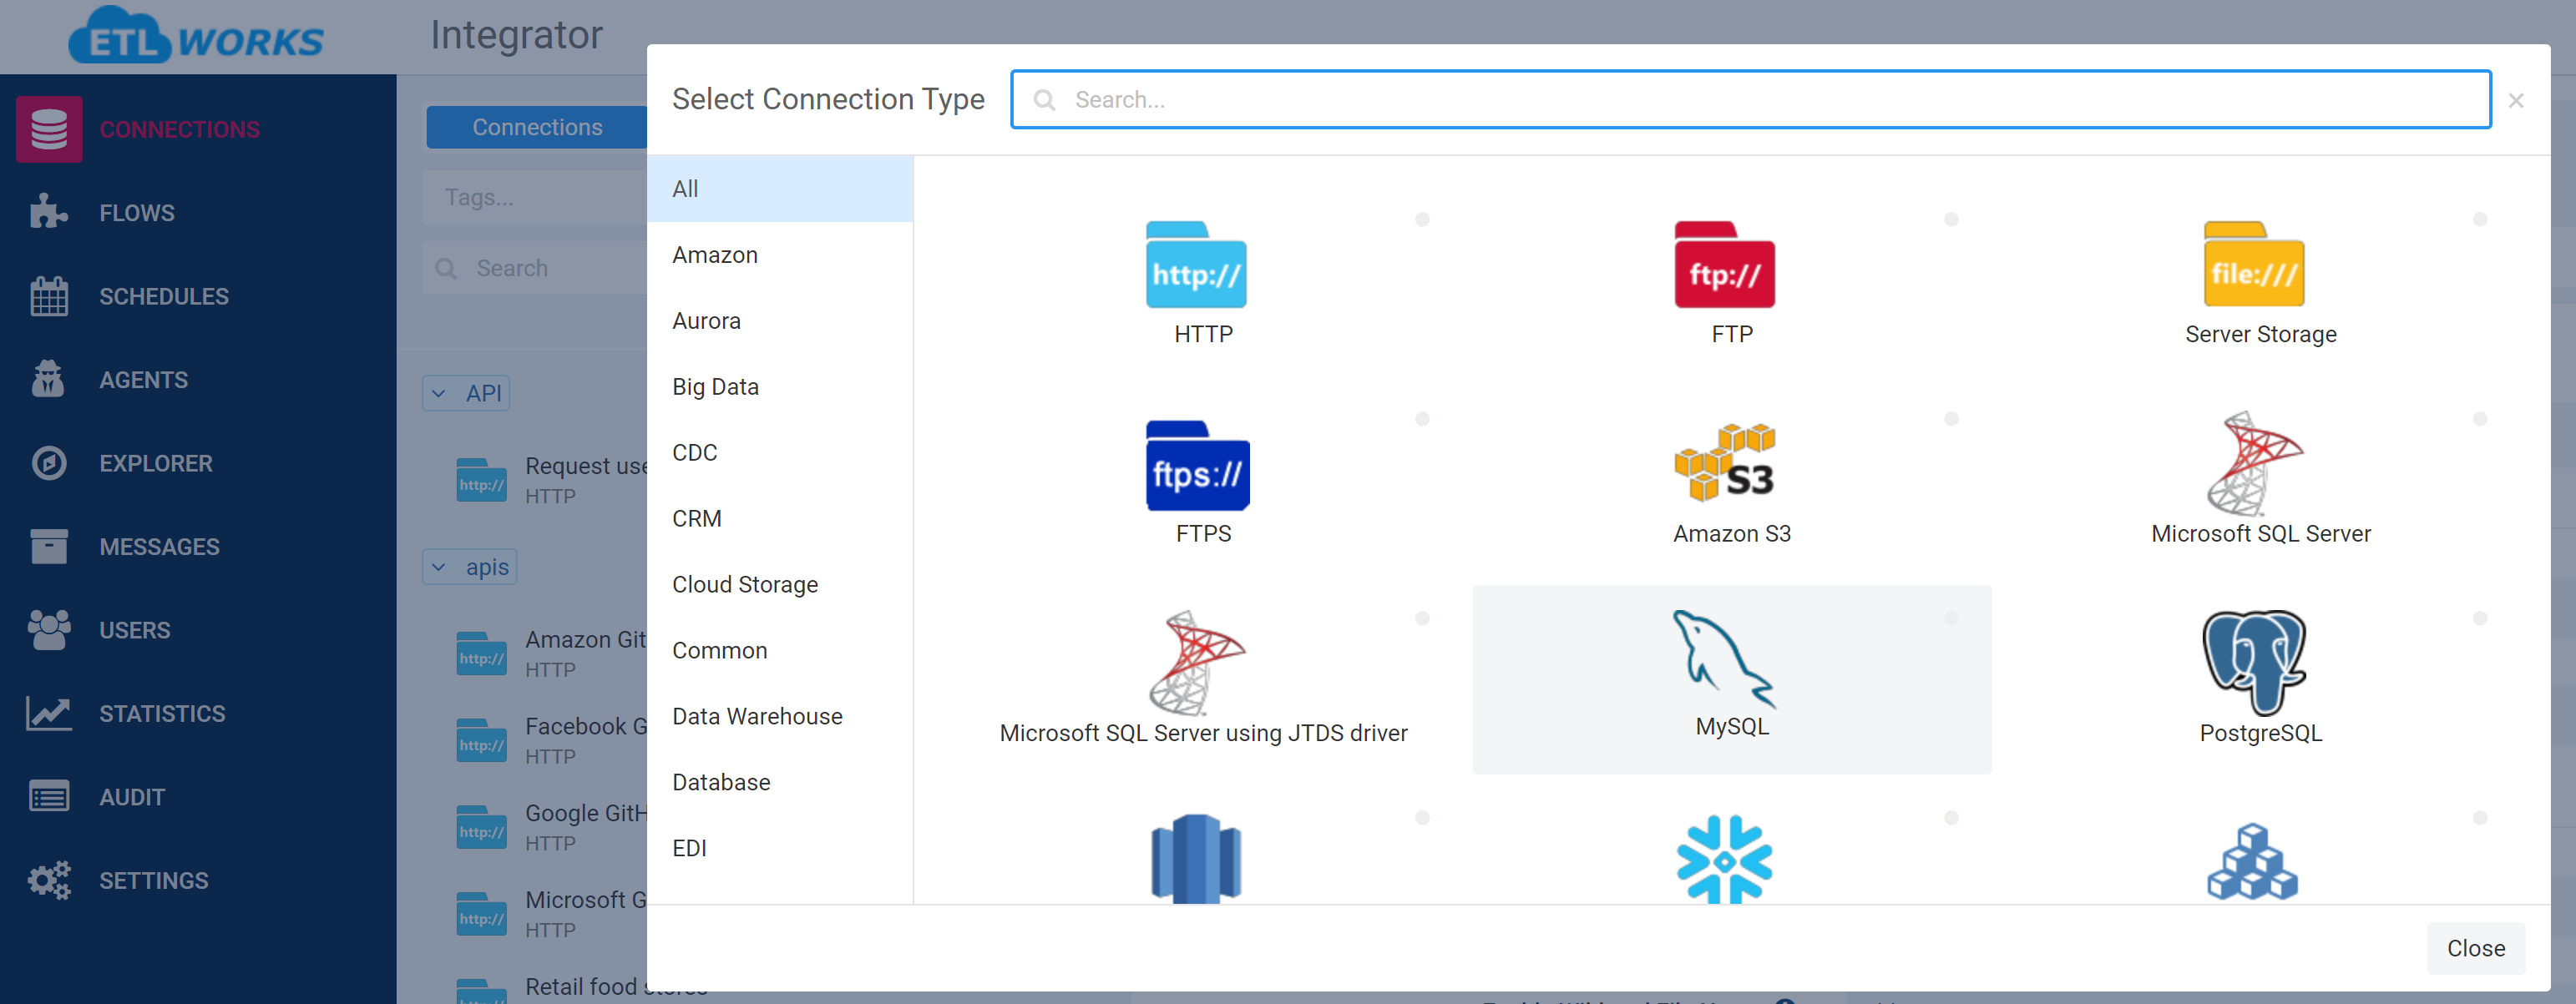Choose the MySQL dolphin icon
2576x1004 pixels.
point(1725,659)
